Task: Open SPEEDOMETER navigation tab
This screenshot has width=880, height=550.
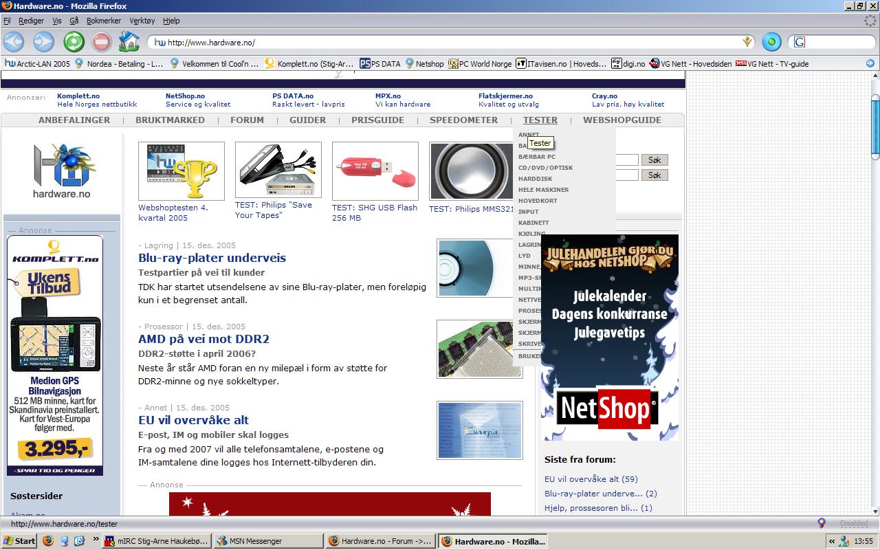Action: 463,120
